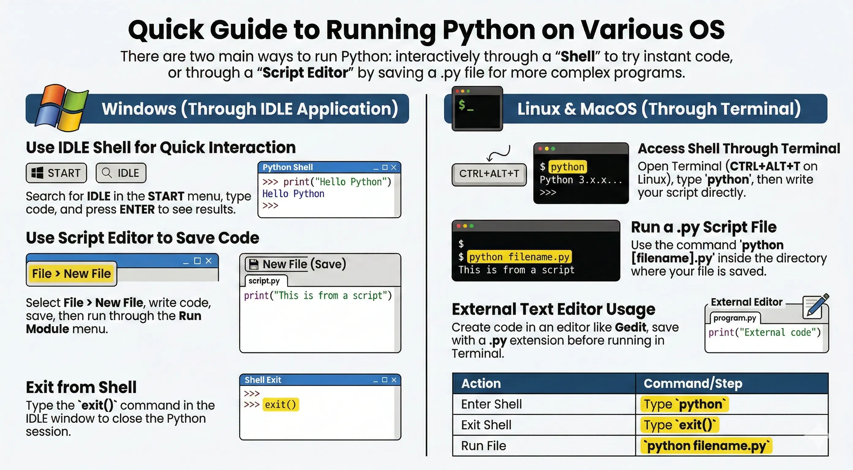Click the New File (Save) title
The width and height of the screenshot is (853, 470).
(x=304, y=264)
